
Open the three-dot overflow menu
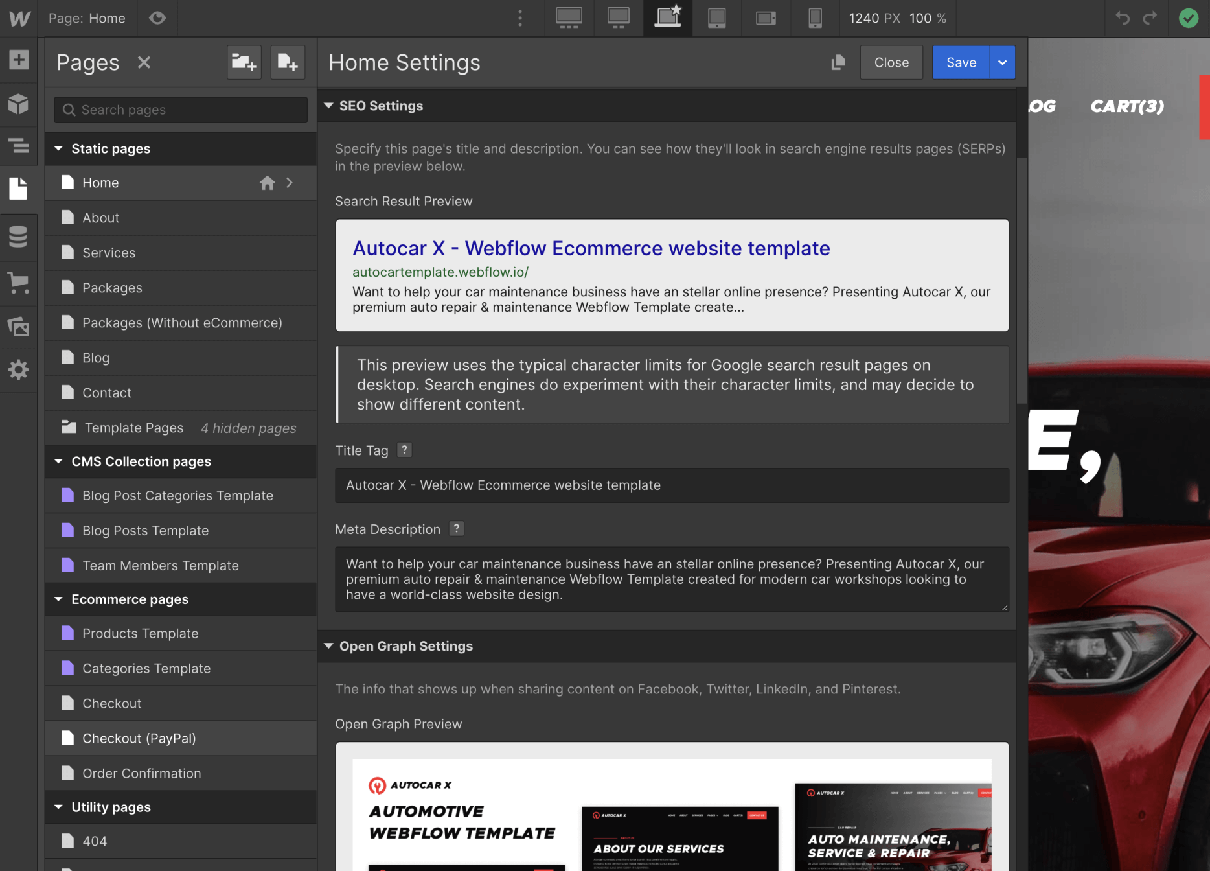click(x=520, y=18)
